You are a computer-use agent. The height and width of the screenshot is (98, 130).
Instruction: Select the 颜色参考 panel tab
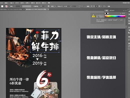pos(112,11)
